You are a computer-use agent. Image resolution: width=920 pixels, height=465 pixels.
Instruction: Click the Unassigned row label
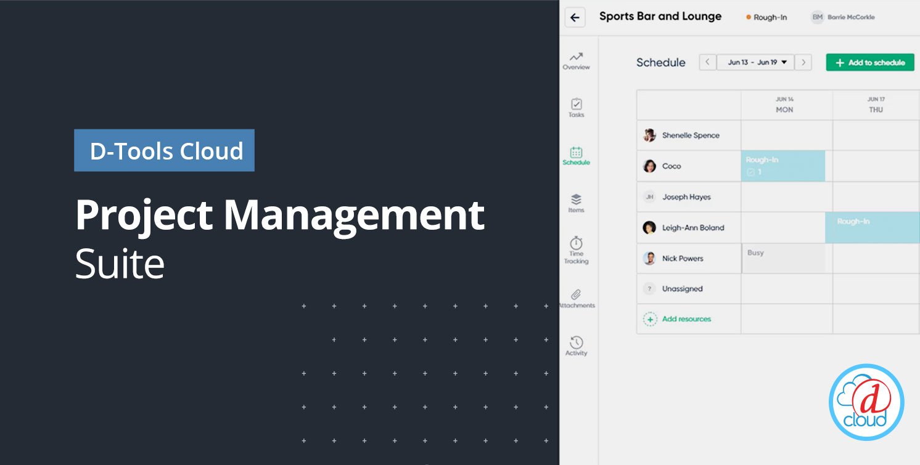683,289
